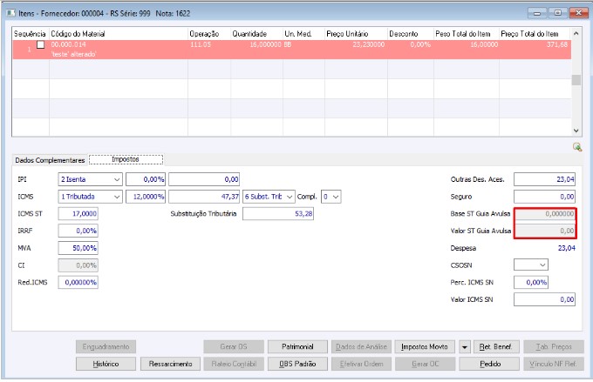Select the Impostos tab
The width and height of the screenshot is (593, 382).
click(x=126, y=159)
